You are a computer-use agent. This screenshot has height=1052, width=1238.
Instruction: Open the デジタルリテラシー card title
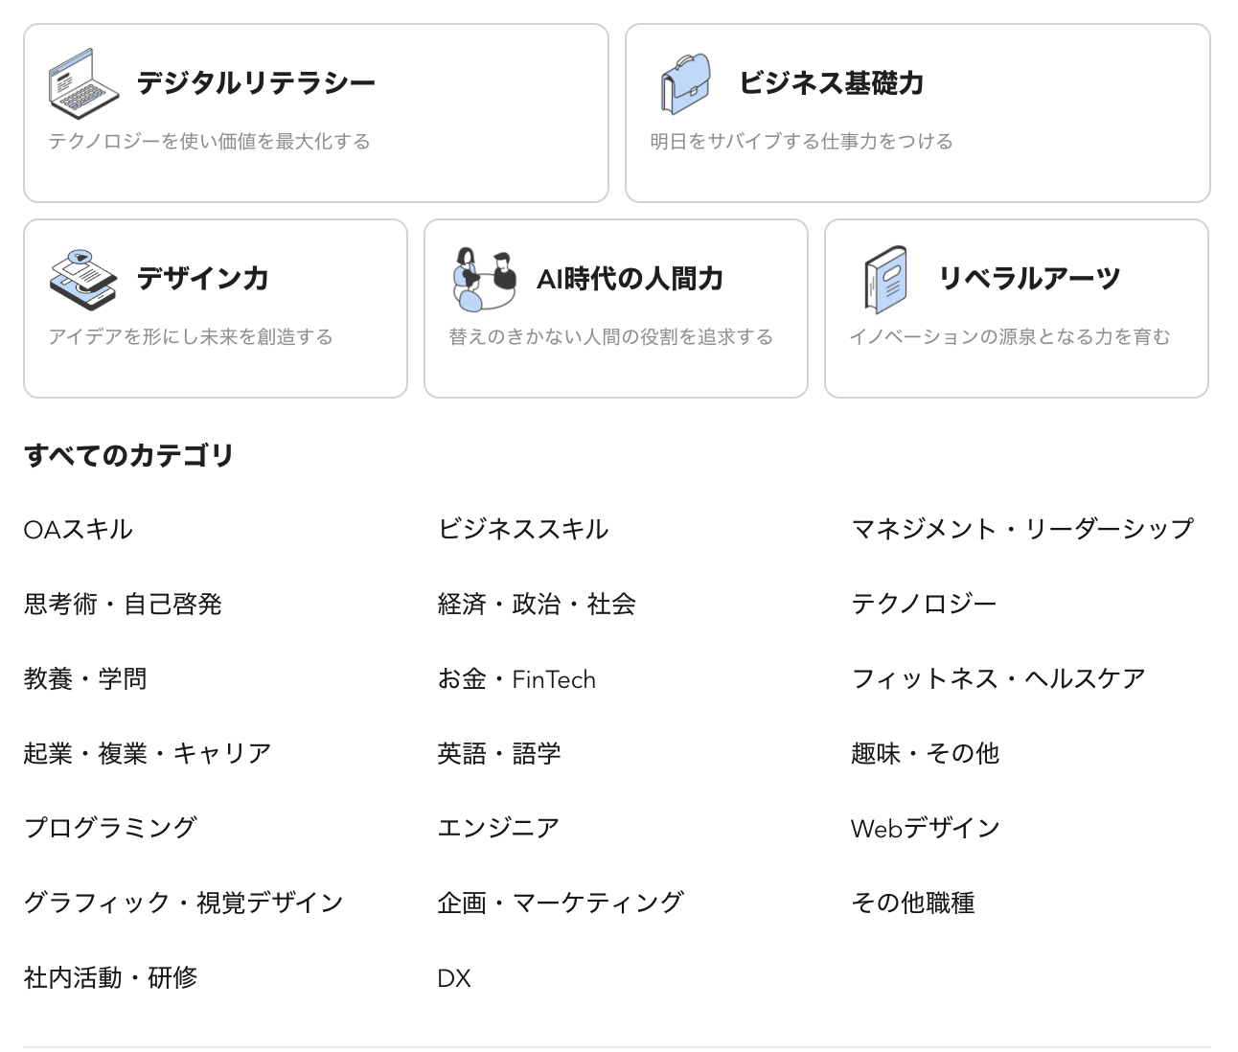tap(256, 83)
